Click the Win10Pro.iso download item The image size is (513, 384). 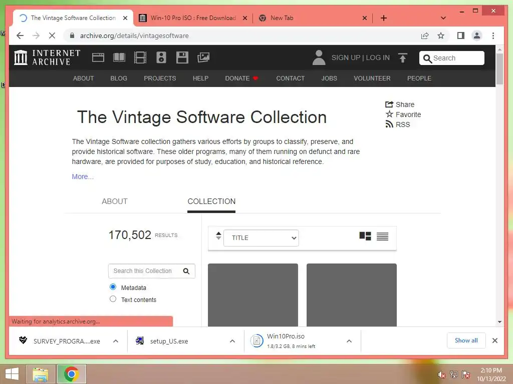pos(296,341)
